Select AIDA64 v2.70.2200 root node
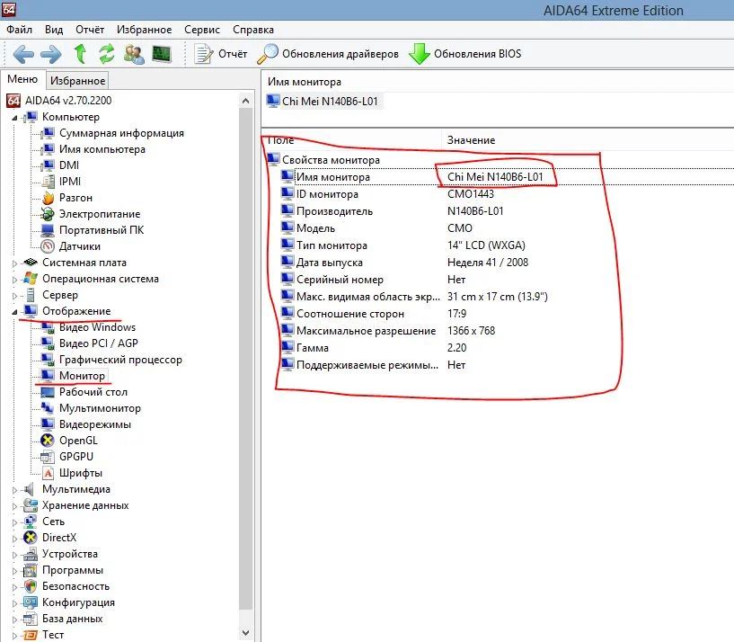The image size is (734, 642). (x=68, y=101)
